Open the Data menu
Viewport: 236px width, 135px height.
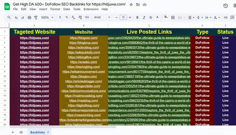coord(66,9)
